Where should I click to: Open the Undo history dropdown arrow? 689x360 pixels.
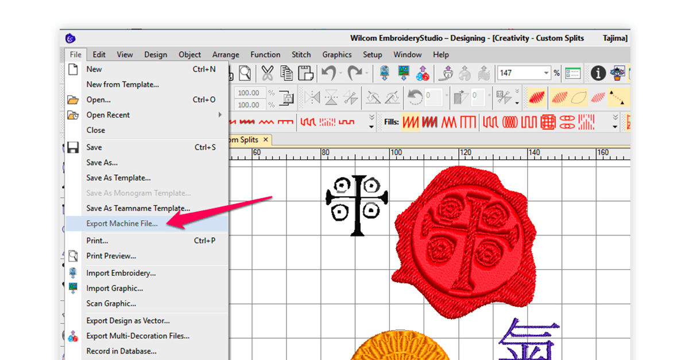[x=340, y=73]
